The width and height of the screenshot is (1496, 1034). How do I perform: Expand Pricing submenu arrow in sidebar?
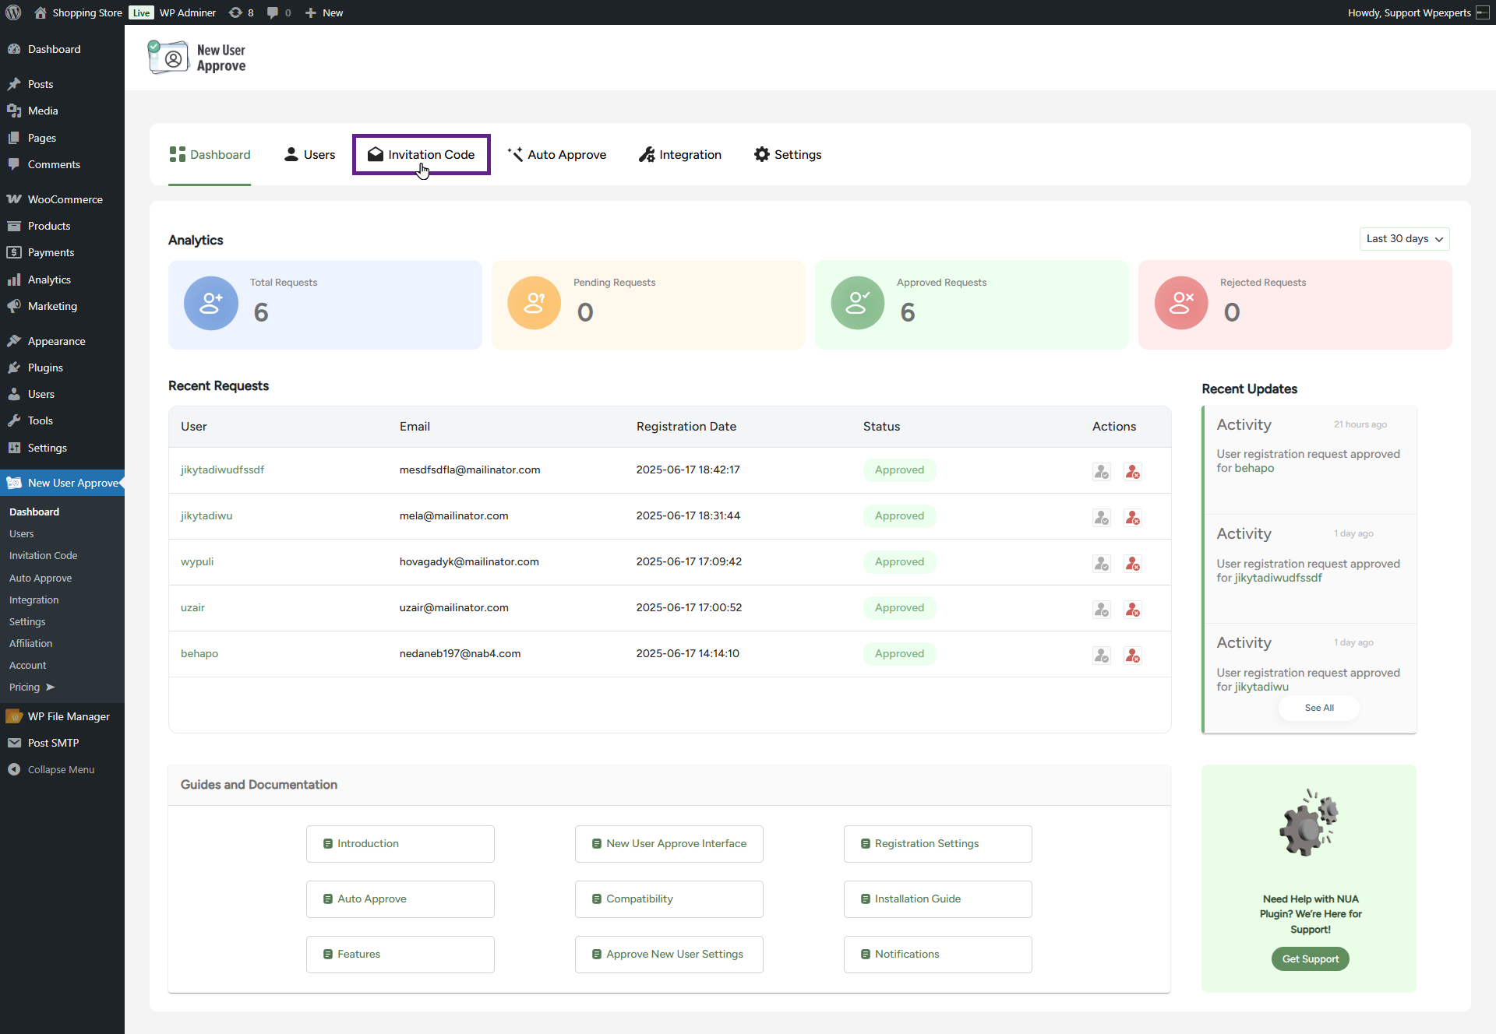[51, 687]
